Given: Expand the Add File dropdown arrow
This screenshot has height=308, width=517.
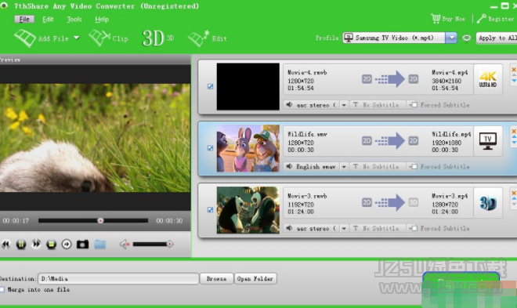Looking at the screenshot, I should tap(77, 38).
